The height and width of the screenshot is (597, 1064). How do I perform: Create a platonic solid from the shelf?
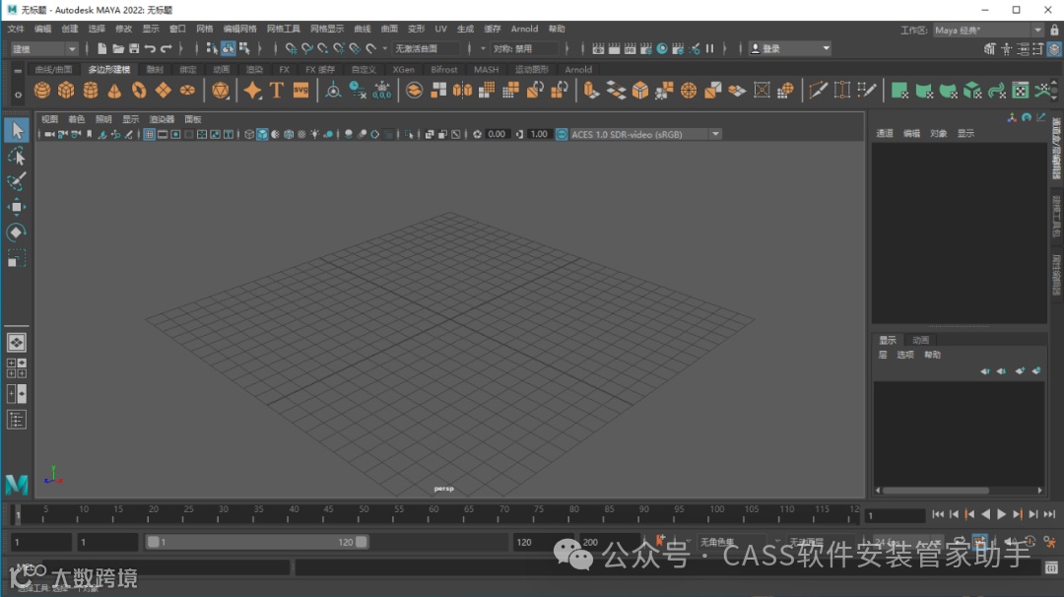point(221,91)
